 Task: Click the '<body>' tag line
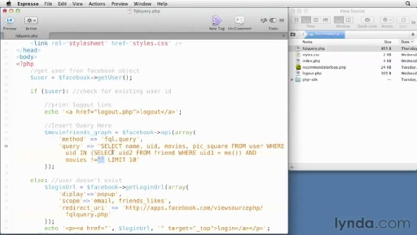point(27,57)
